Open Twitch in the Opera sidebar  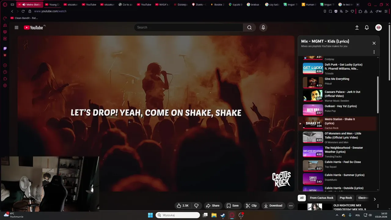click(5, 49)
